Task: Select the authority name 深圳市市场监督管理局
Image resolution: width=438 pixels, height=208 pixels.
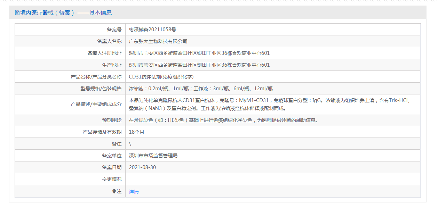Action: (x=153, y=156)
